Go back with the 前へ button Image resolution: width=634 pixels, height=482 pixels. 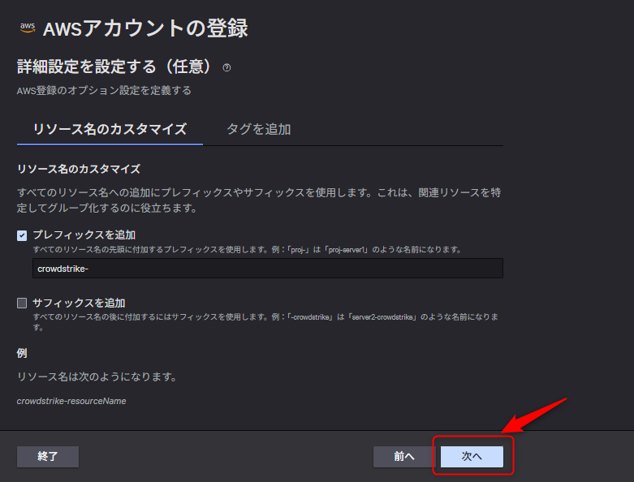pyautogui.click(x=404, y=457)
